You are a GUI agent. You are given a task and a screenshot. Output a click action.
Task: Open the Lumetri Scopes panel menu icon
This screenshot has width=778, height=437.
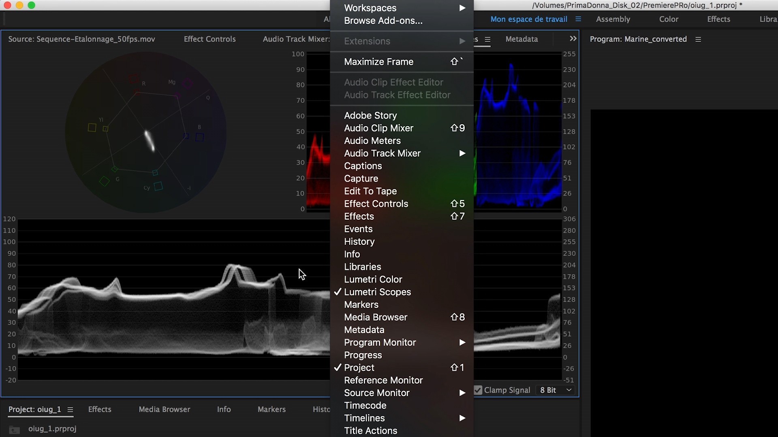[x=487, y=39]
